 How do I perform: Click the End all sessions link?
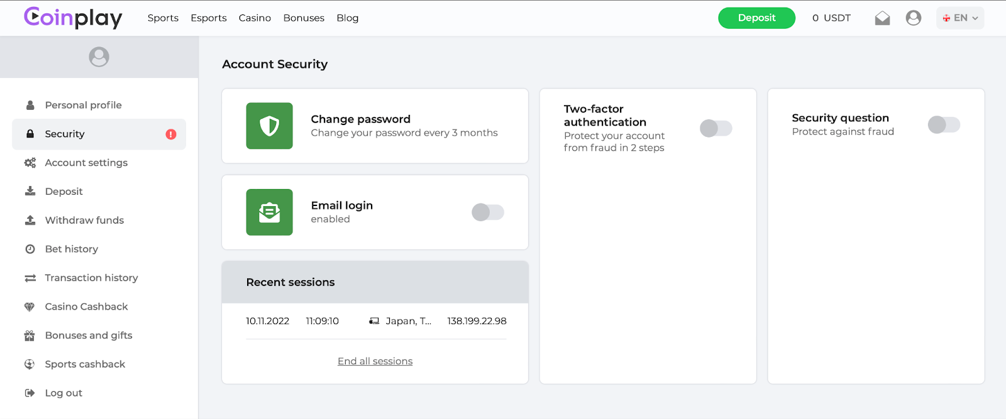(375, 361)
